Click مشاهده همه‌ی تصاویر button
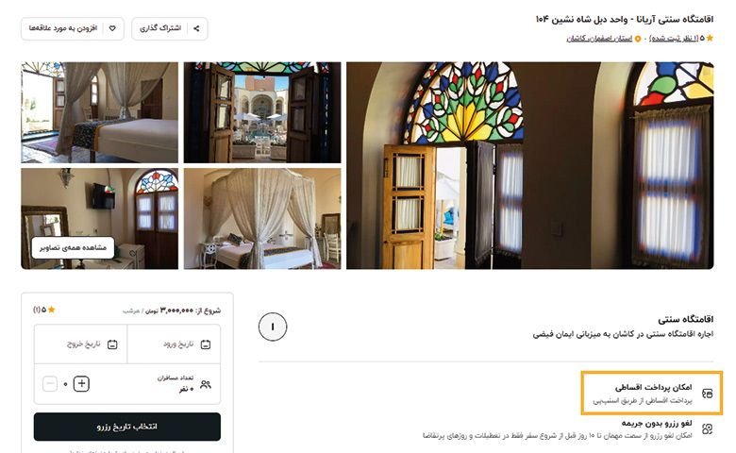736x453 pixels. 73,247
